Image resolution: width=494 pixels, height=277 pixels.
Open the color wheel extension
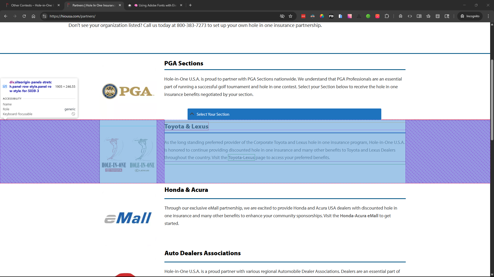322,16
